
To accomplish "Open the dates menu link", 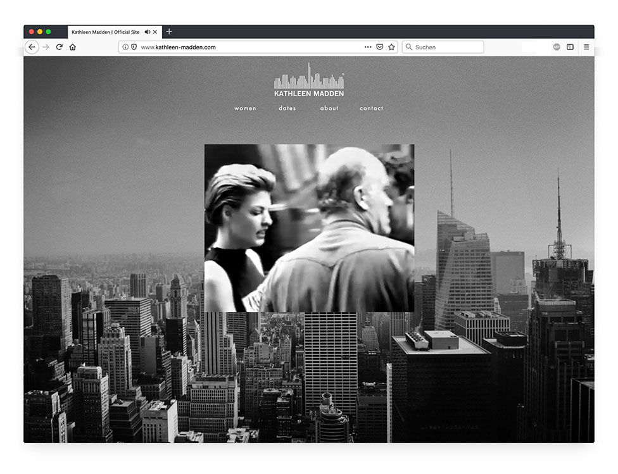I will tap(287, 108).
